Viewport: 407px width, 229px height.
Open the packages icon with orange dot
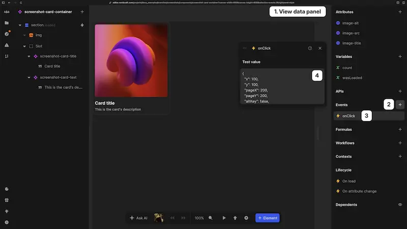pyautogui.click(x=7, y=34)
